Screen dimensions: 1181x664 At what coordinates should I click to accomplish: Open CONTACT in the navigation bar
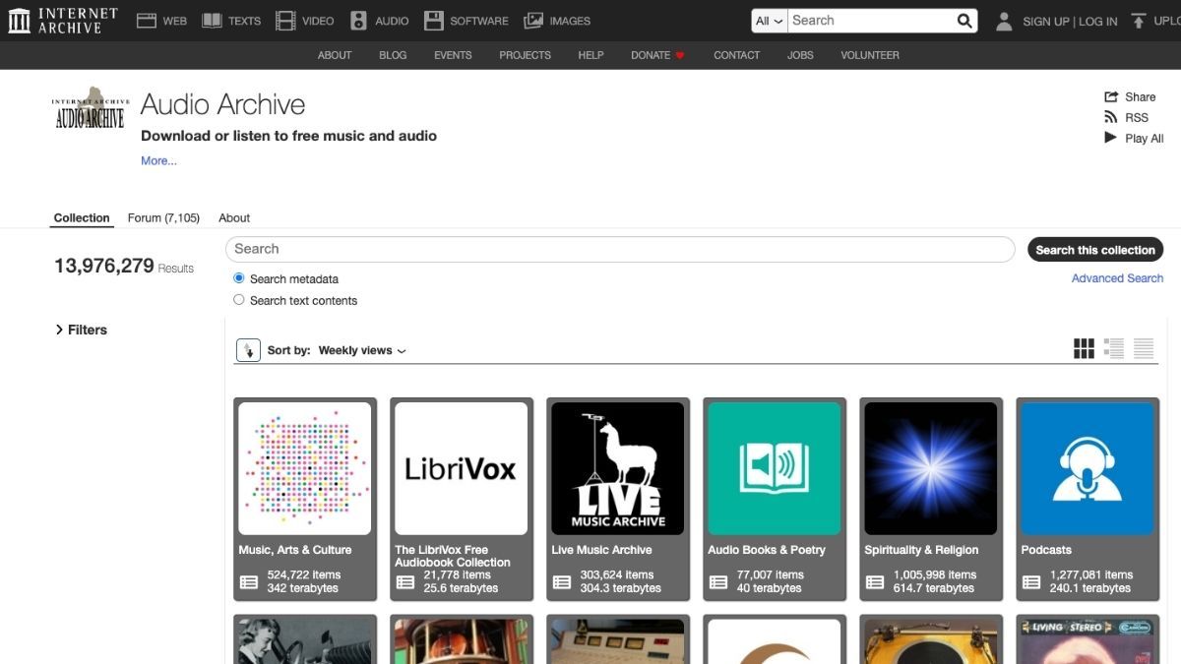tap(736, 55)
